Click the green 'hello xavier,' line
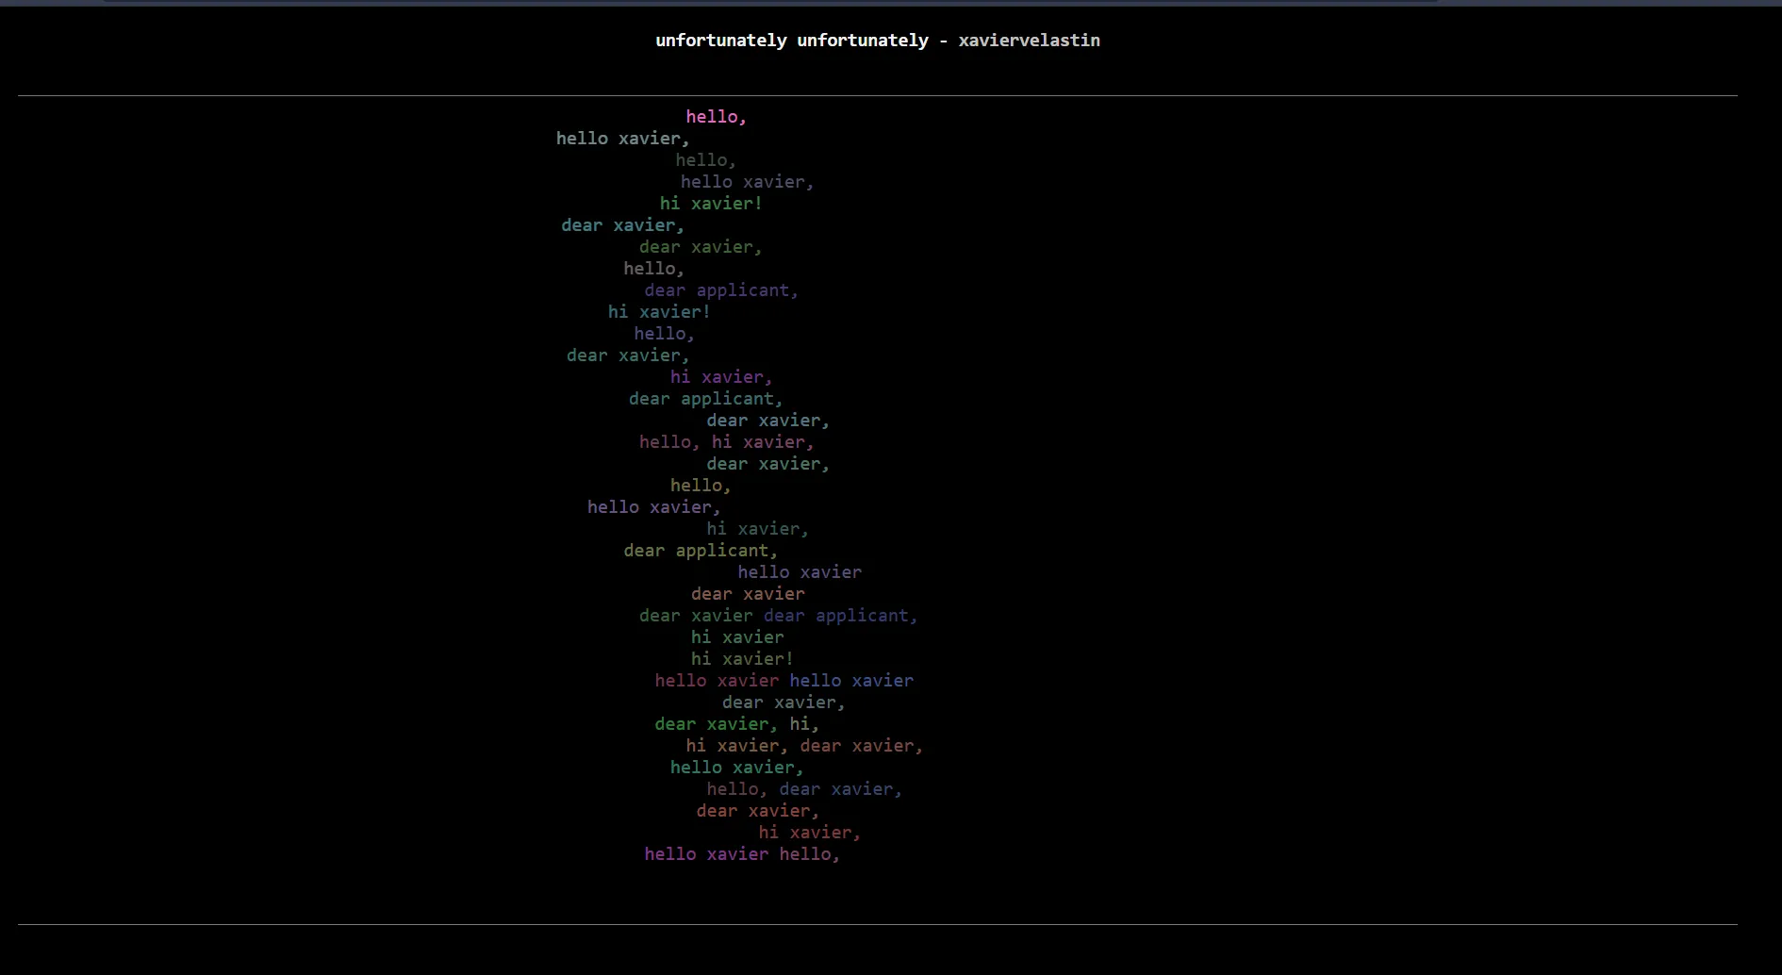This screenshot has width=1782, height=975. coord(737,768)
